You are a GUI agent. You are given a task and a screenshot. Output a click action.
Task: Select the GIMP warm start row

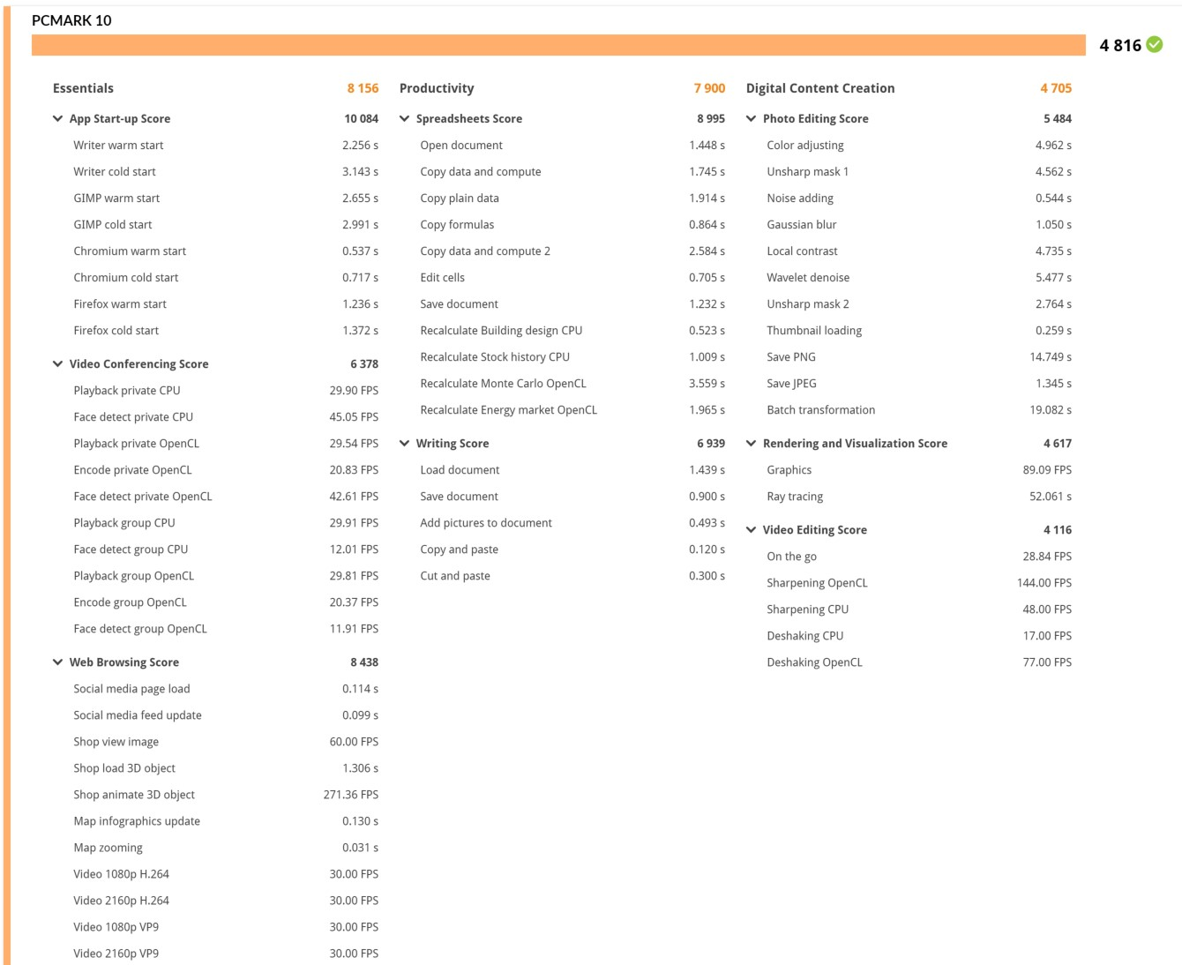pyautogui.click(x=226, y=198)
